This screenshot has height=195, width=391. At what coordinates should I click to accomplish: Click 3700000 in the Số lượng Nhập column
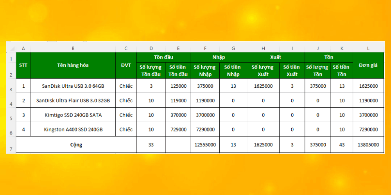[x=205, y=115]
